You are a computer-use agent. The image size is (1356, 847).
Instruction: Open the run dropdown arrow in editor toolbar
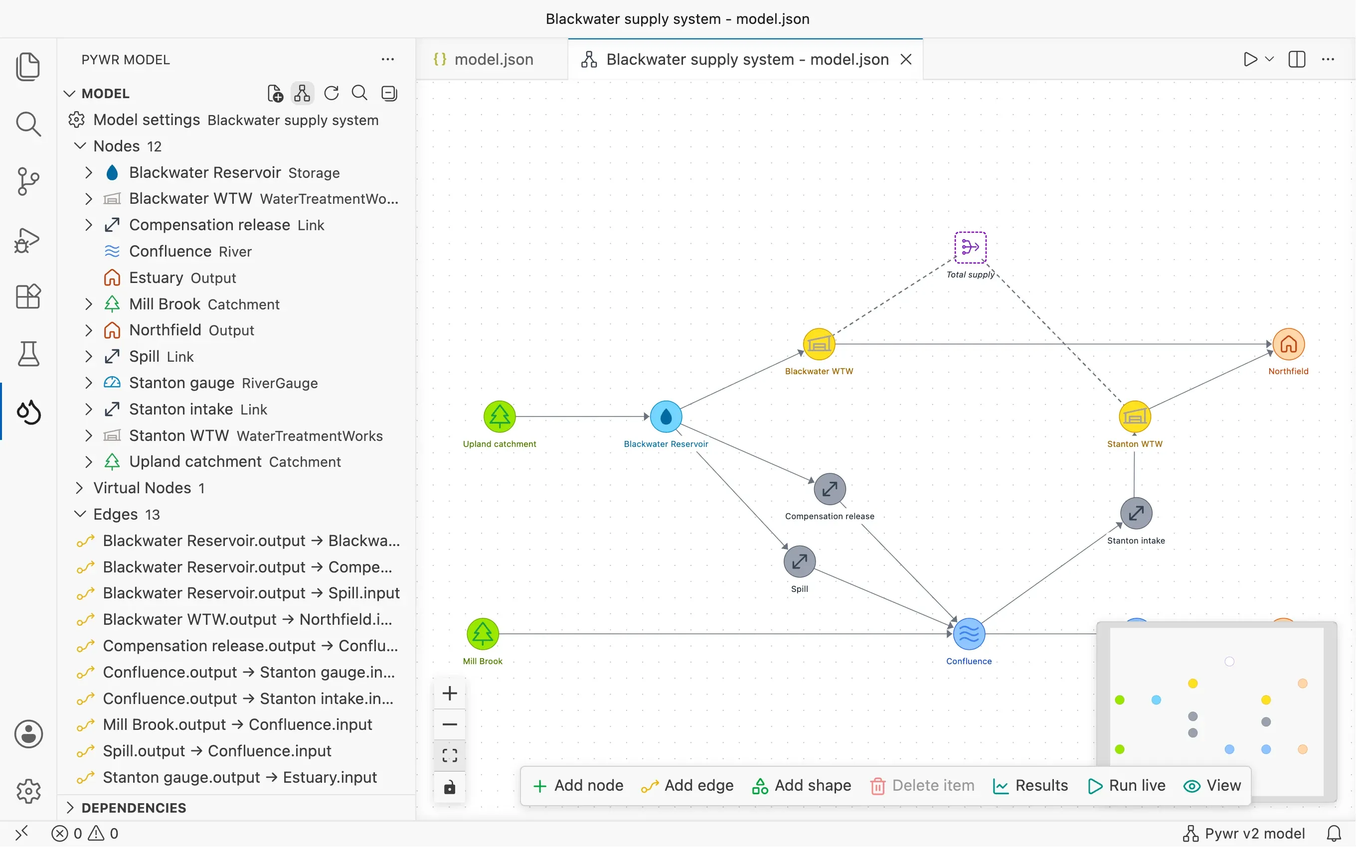point(1270,59)
